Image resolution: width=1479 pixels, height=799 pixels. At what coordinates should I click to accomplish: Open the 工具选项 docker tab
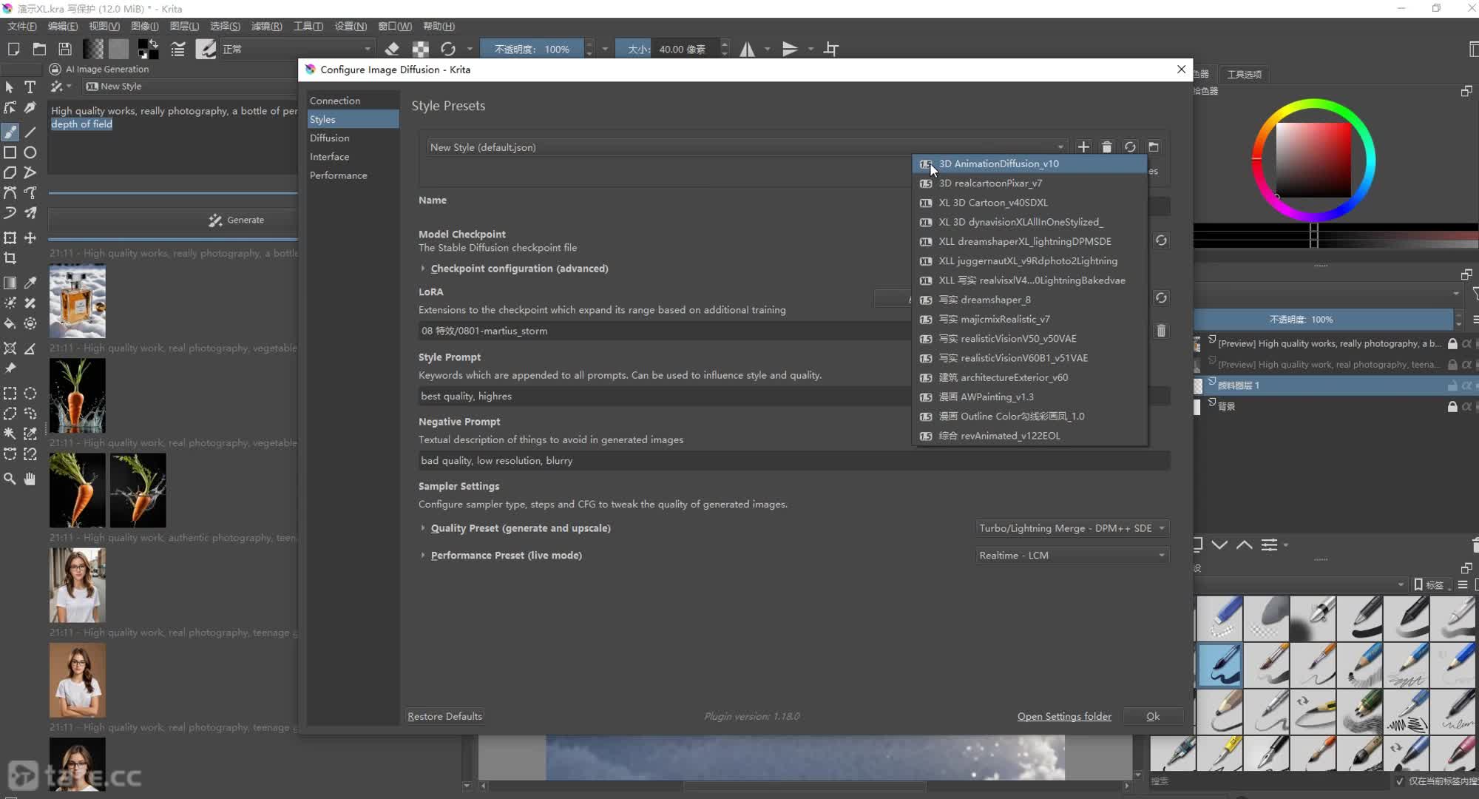coord(1244,74)
